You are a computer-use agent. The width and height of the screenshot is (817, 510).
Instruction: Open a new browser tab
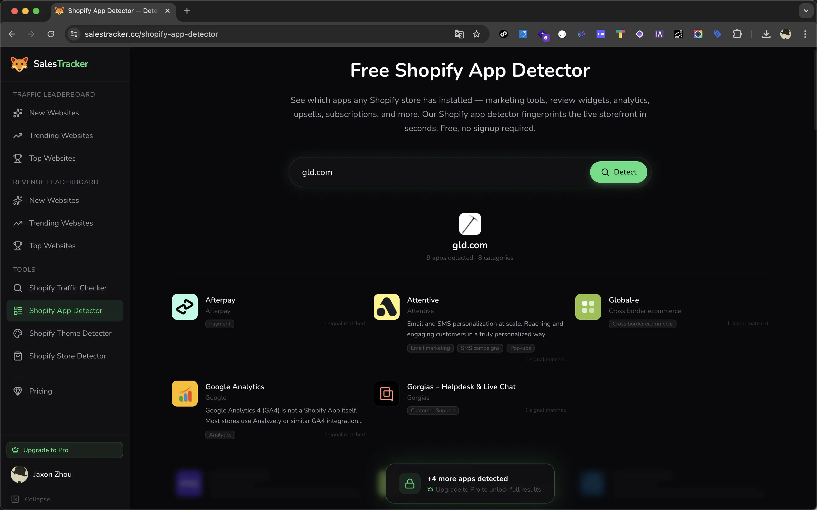tap(187, 11)
